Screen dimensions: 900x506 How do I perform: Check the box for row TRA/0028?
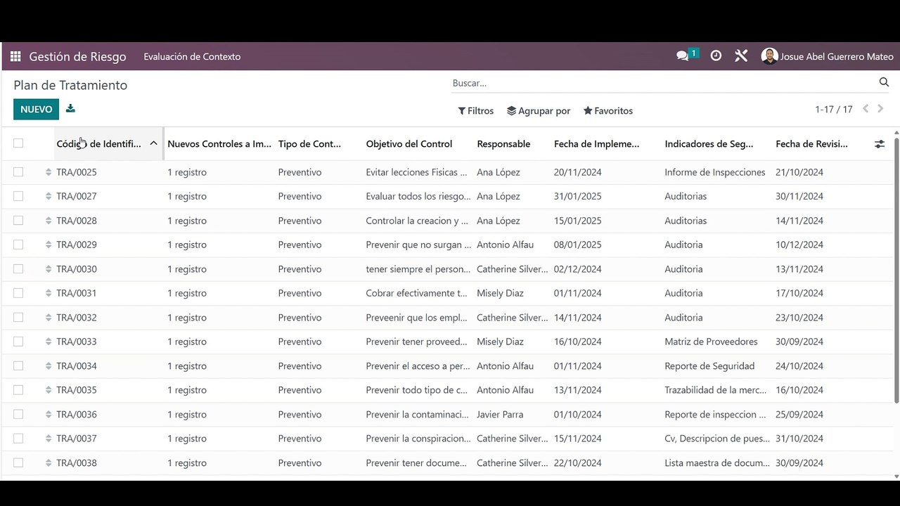point(18,220)
